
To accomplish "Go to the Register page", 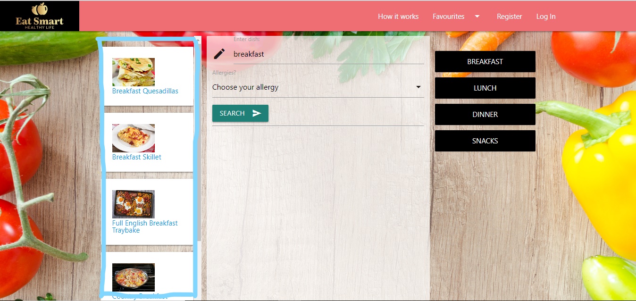I will (x=510, y=17).
